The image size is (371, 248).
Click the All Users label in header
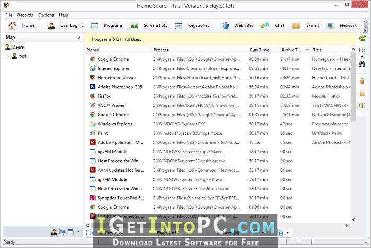[132, 39]
